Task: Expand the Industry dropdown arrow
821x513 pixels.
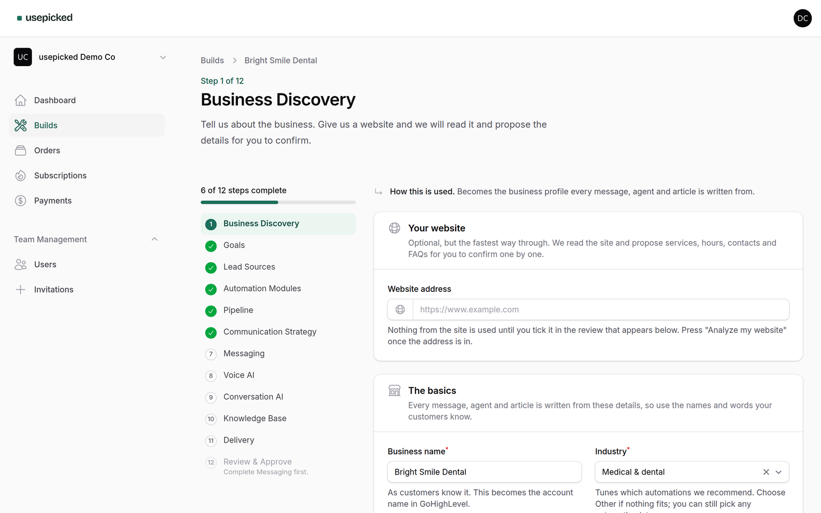Action: 778,472
